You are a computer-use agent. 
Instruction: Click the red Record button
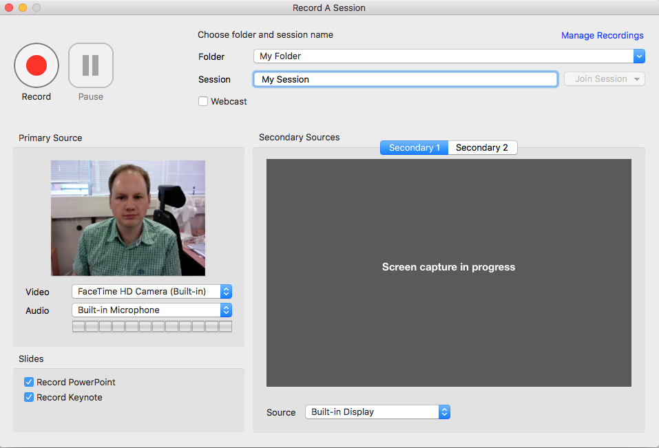click(x=36, y=65)
